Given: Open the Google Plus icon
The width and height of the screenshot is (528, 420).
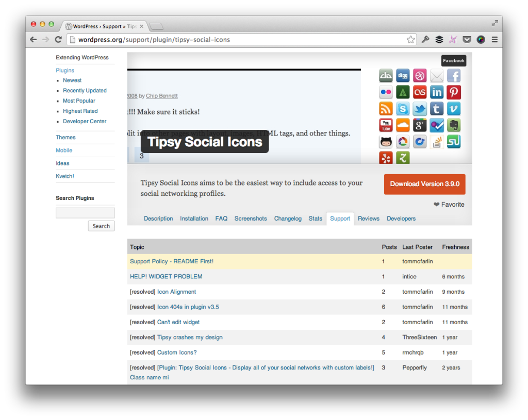Looking at the screenshot, I should pos(420,125).
